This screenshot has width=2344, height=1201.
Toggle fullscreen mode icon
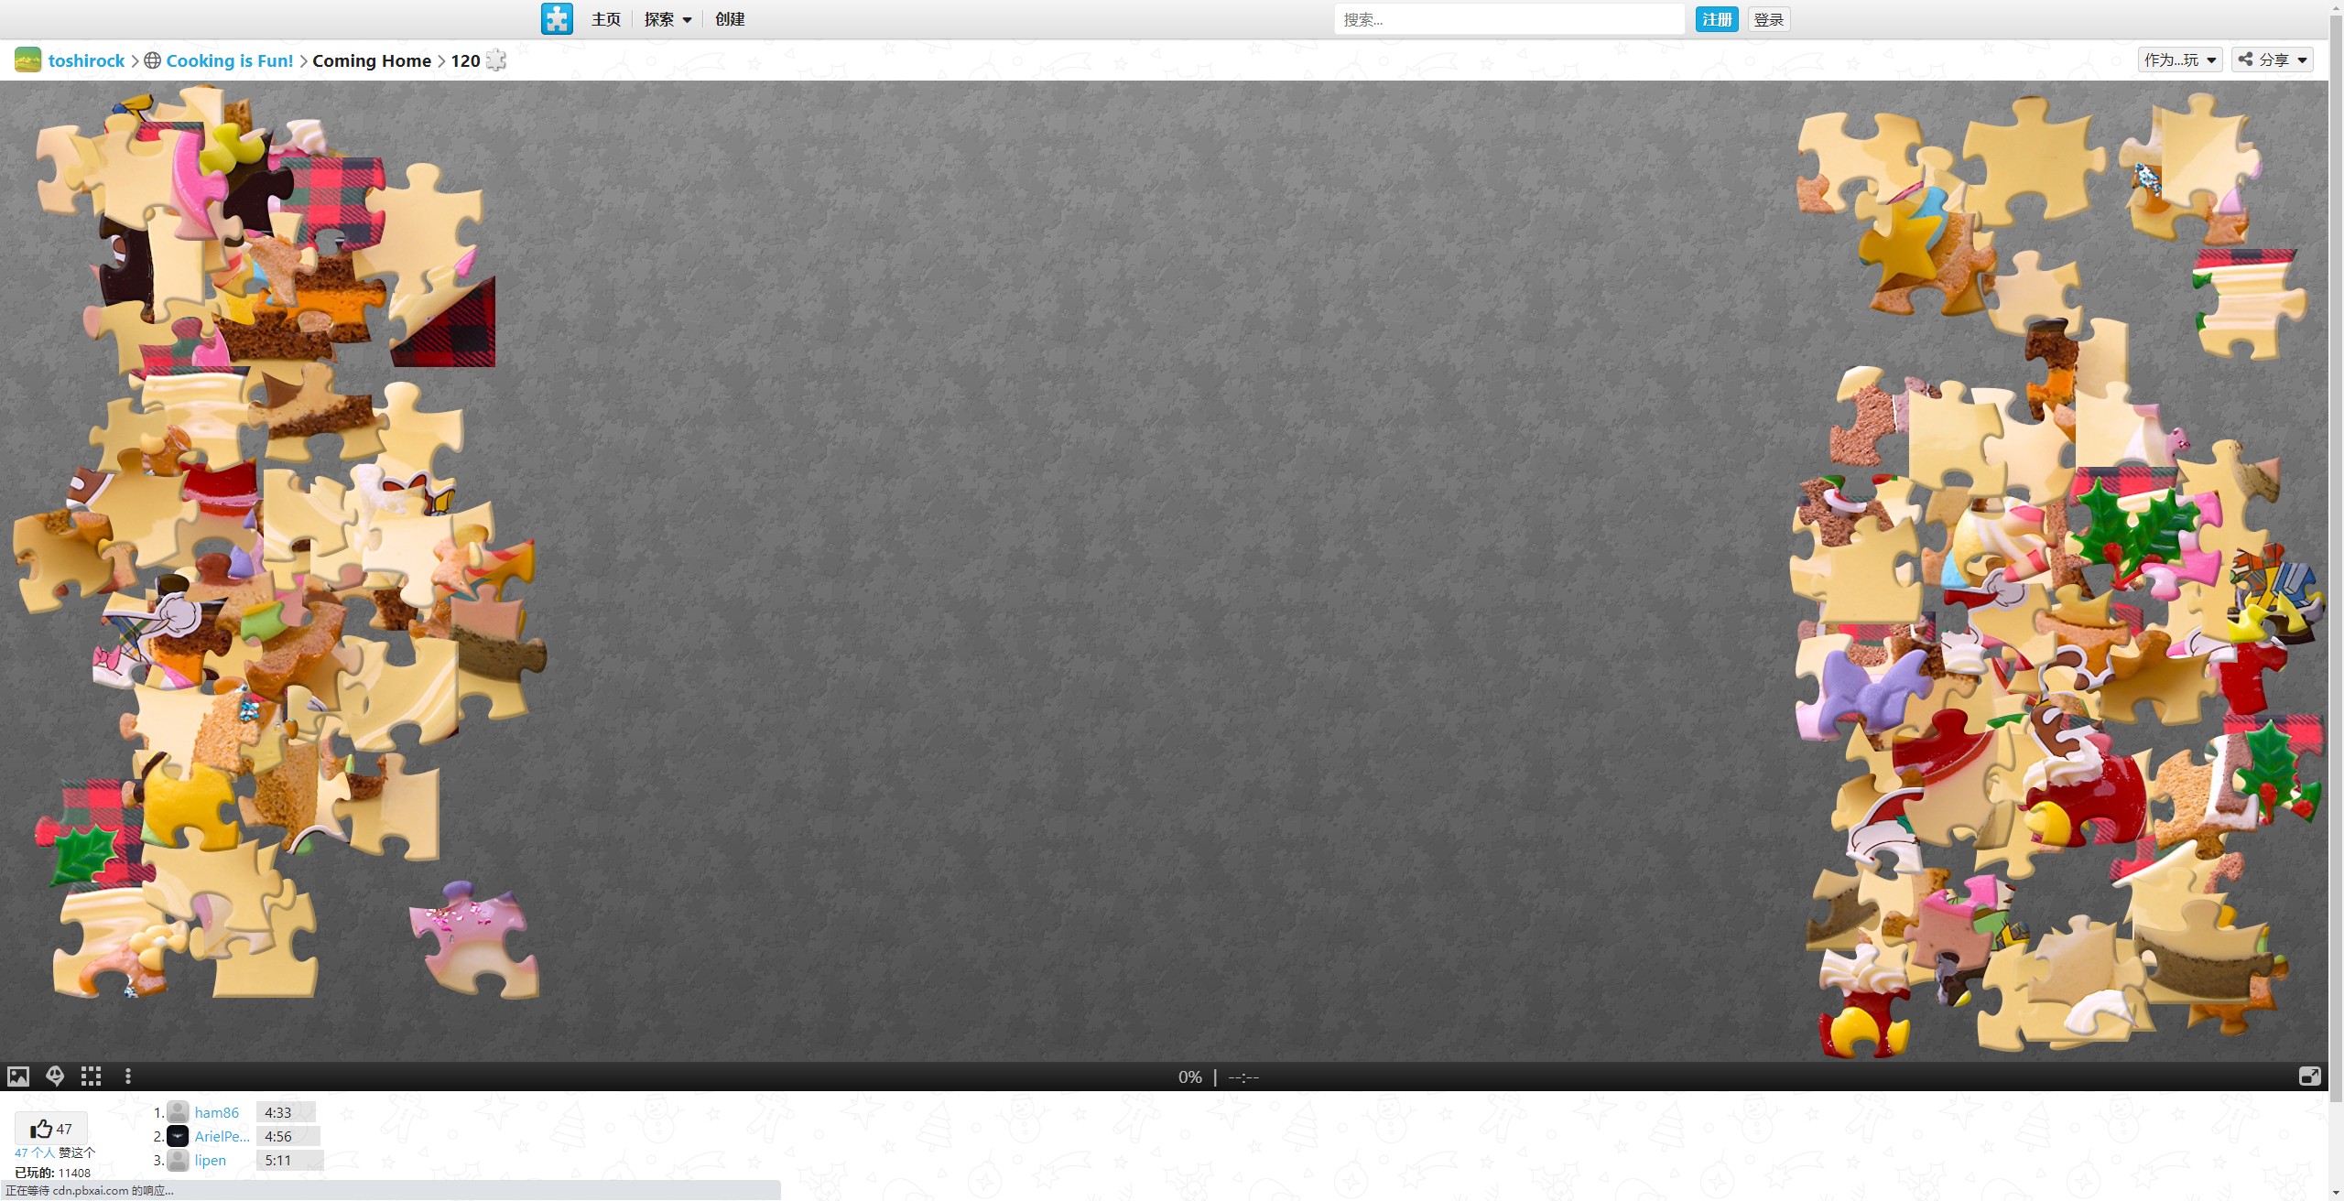[2309, 1077]
